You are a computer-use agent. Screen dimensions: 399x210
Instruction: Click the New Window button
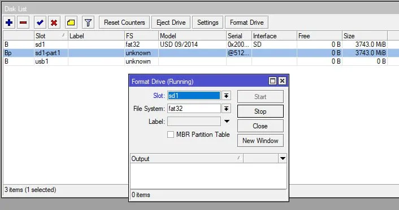261,141
